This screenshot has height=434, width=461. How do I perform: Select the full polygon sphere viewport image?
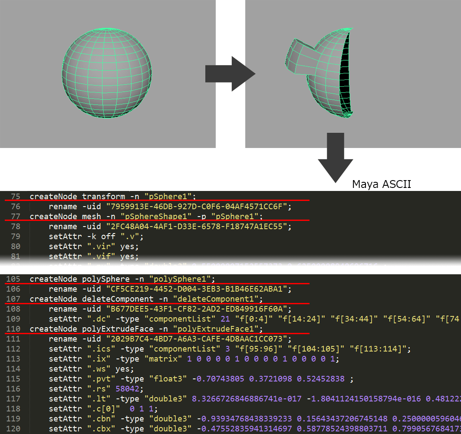[x=108, y=74]
